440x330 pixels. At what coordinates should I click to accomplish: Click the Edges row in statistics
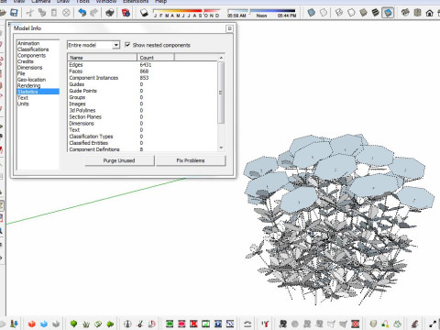click(x=142, y=65)
